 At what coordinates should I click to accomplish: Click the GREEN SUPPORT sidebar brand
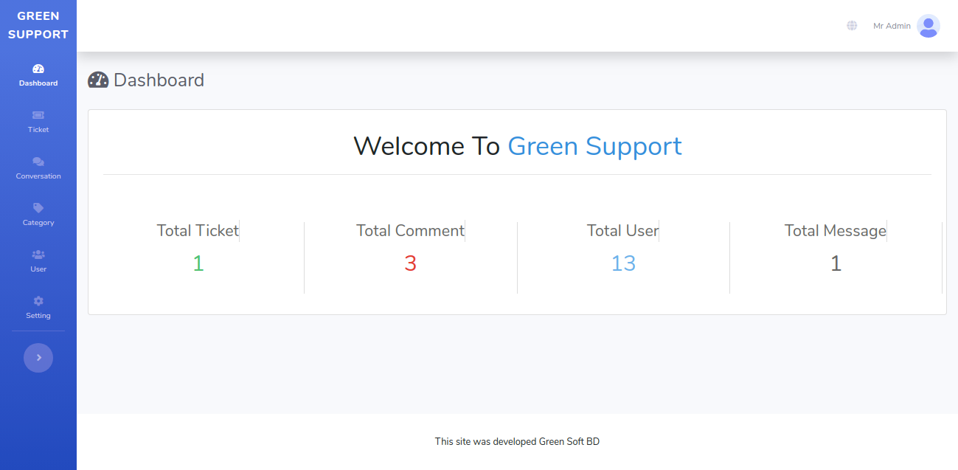pyautogui.click(x=38, y=25)
